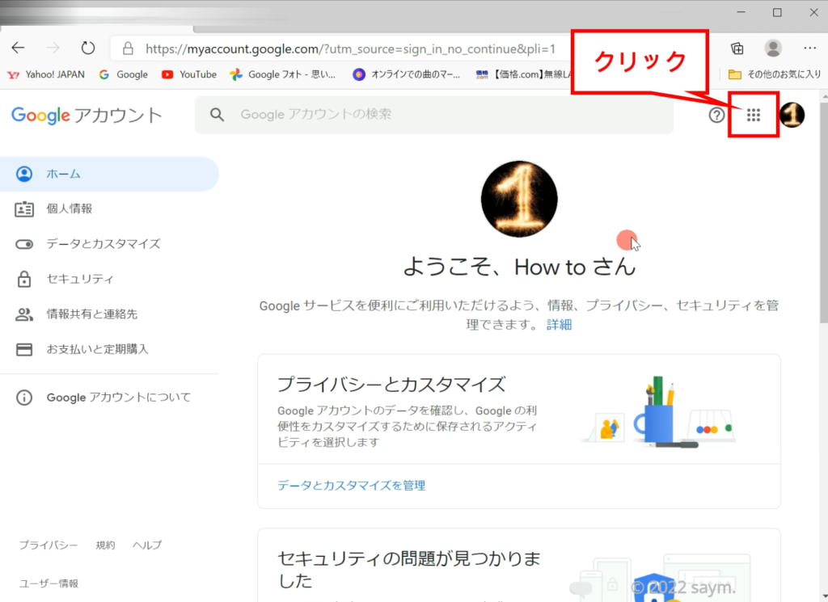The width and height of the screenshot is (828, 602).
Task: Click the browser profile icon
Action: pos(773,48)
